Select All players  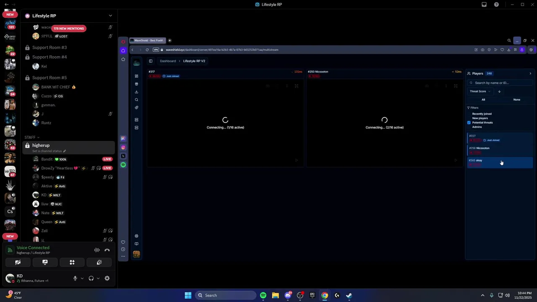(x=483, y=100)
